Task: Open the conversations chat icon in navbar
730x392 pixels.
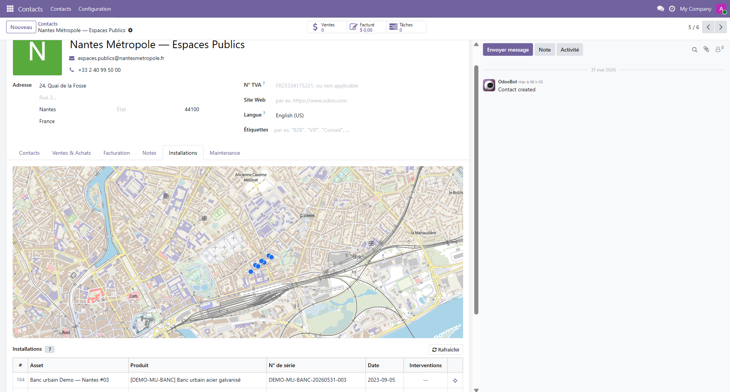Action: pos(661,8)
